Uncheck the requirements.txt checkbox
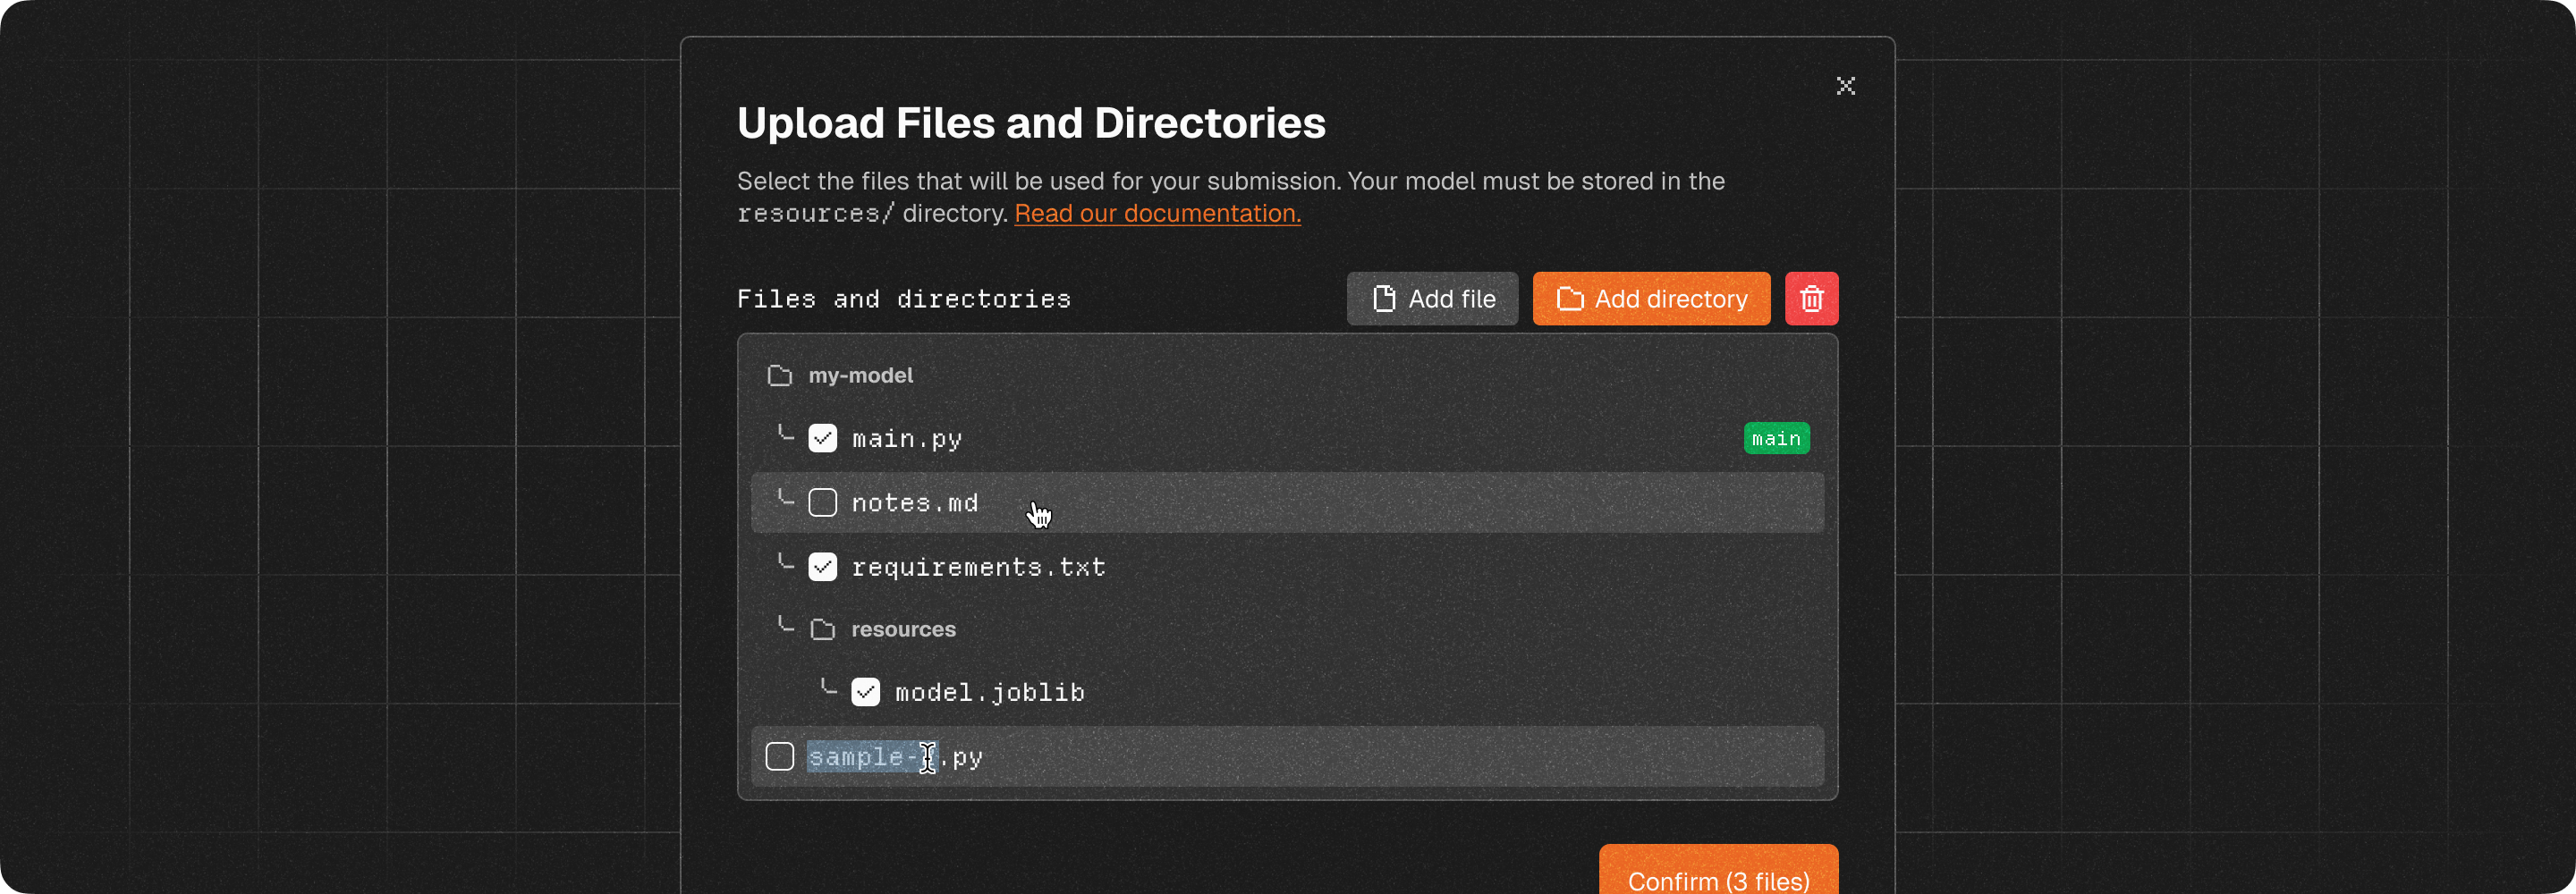Viewport: 2576px width, 894px height. coord(822,567)
